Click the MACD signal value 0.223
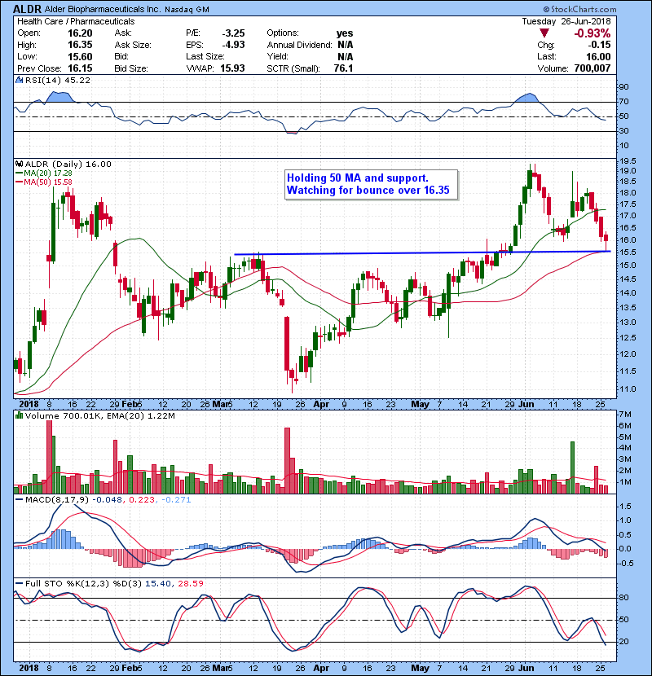The image size is (652, 676). click(143, 499)
